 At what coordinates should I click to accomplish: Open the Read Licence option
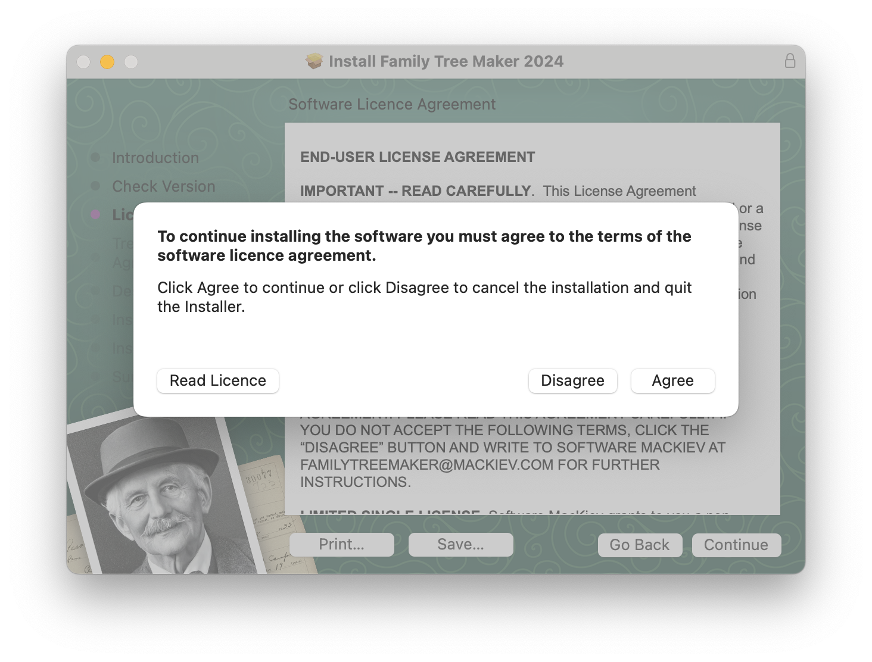(x=217, y=380)
